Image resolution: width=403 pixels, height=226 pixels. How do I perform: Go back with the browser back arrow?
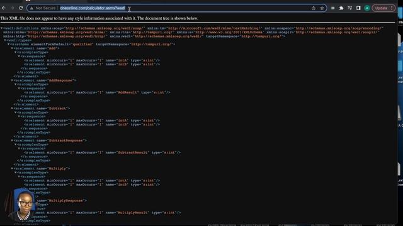(4, 8)
